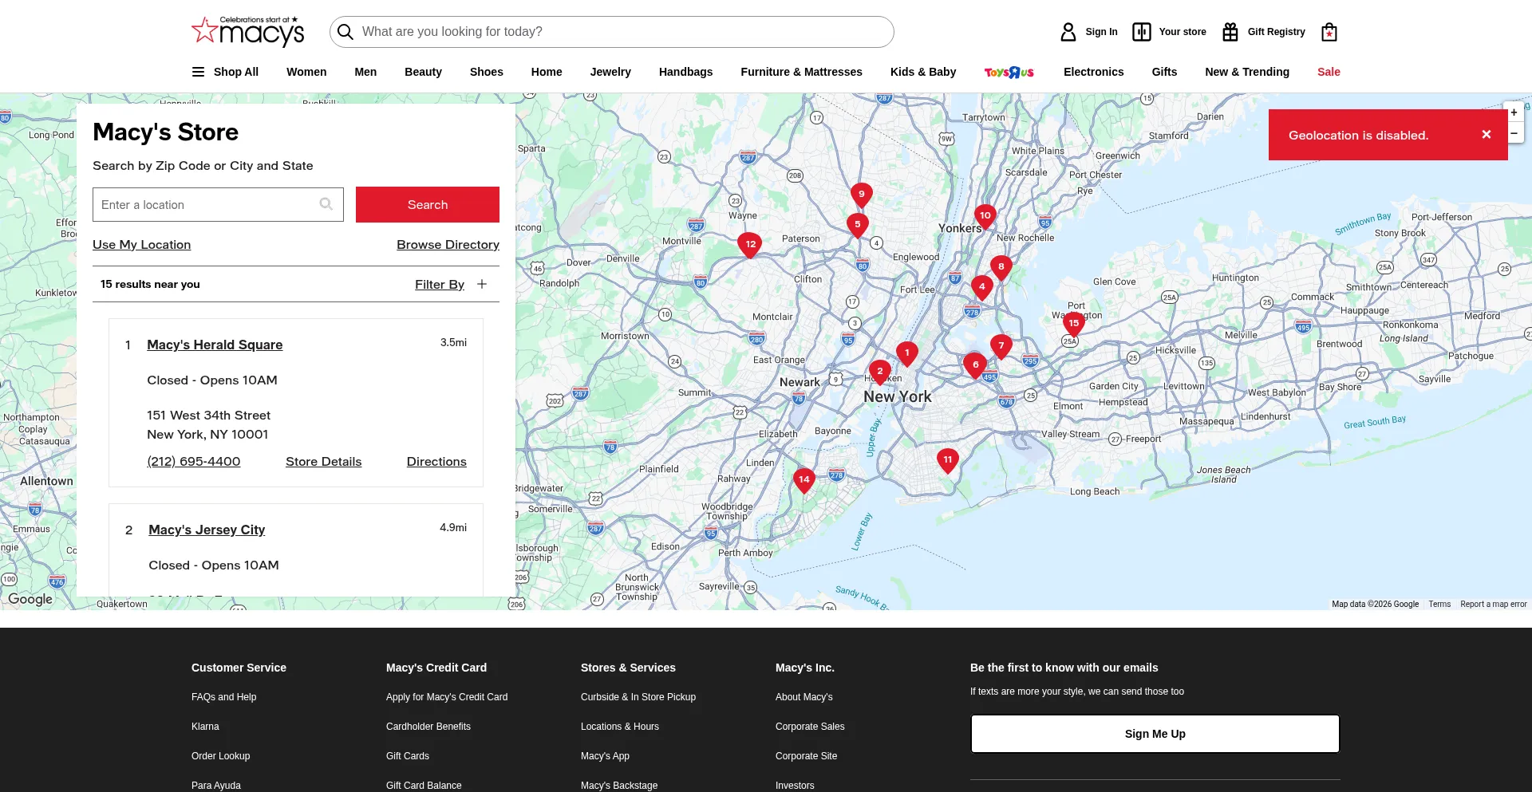Open the Electronics menu
Viewport: 1532px width, 792px height.
pos(1093,72)
